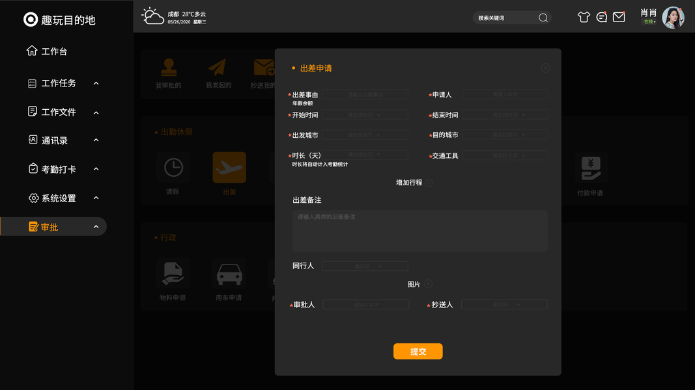The width and height of the screenshot is (695, 390).
Task: Open 我审批的 stamp icon
Action: point(169,68)
